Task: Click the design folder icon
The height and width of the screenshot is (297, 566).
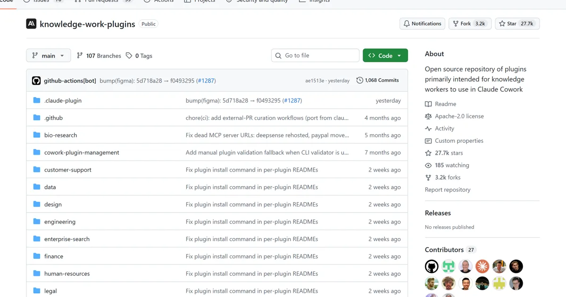Action: point(37,205)
